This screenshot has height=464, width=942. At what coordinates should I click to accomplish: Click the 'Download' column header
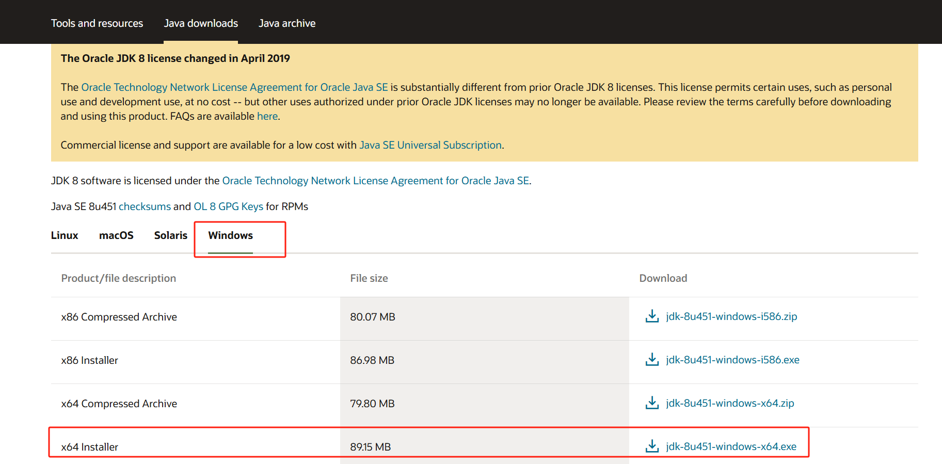tap(663, 278)
